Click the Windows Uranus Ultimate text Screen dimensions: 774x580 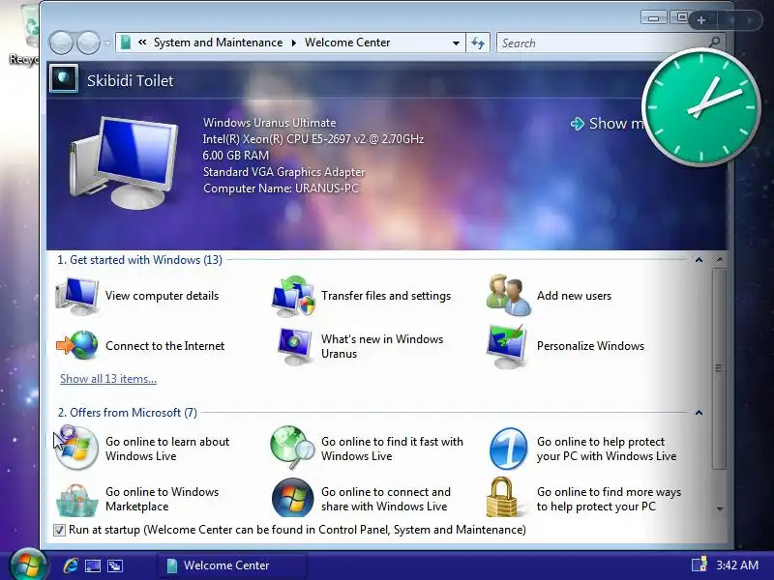point(270,123)
